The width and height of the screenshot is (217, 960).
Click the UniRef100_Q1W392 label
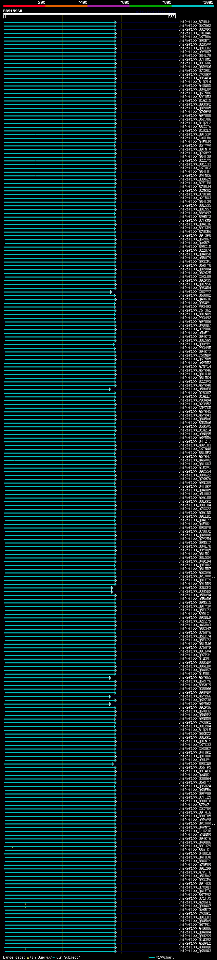[195, 940]
